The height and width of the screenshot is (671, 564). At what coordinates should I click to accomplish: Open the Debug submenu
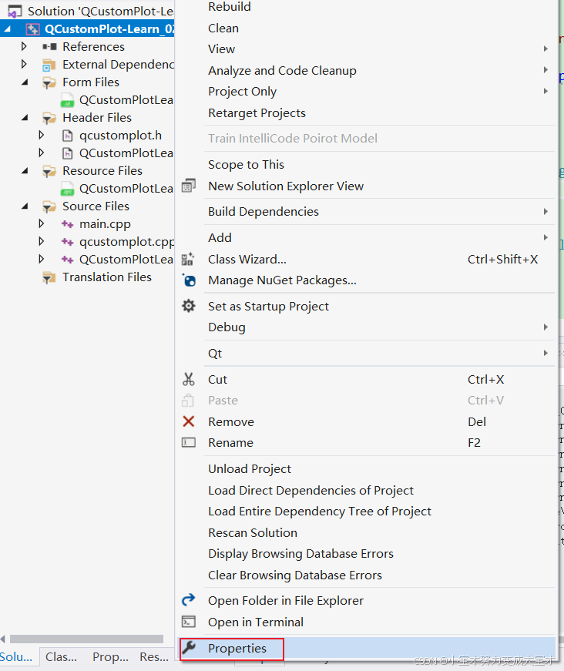pos(367,327)
